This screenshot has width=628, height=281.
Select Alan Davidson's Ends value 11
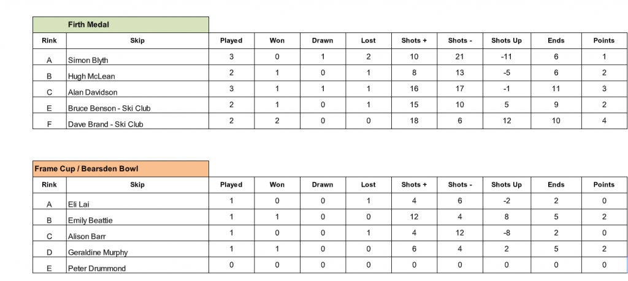[x=556, y=89]
